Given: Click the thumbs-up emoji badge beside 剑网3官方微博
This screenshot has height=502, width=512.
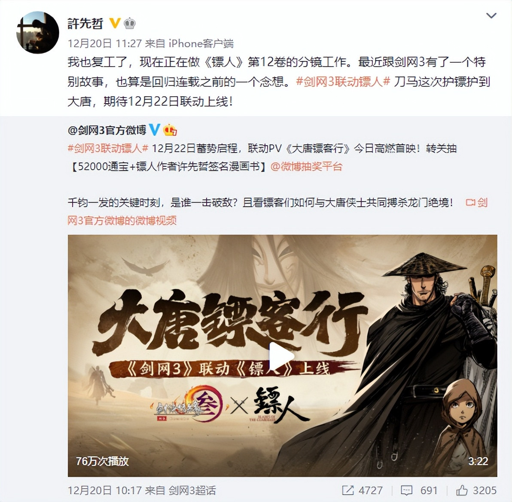Looking at the screenshot, I should pyautogui.click(x=170, y=130).
